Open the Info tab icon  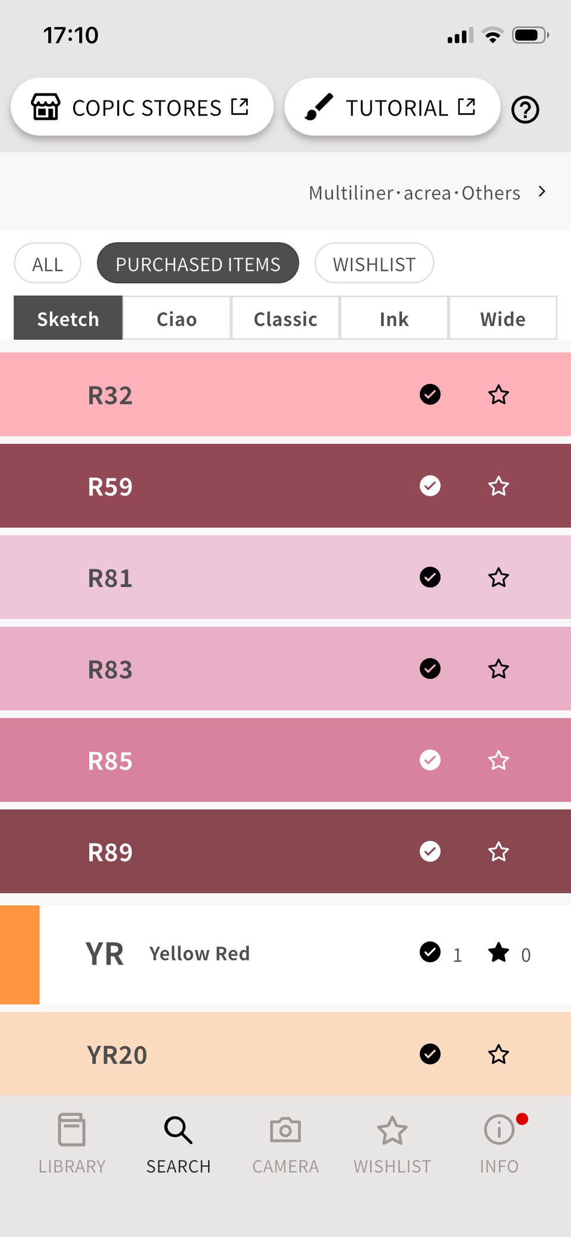click(x=499, y=1129)
